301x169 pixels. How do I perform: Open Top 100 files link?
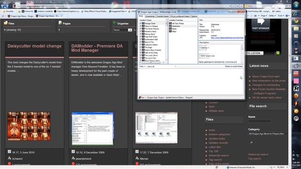pos(214,151)
